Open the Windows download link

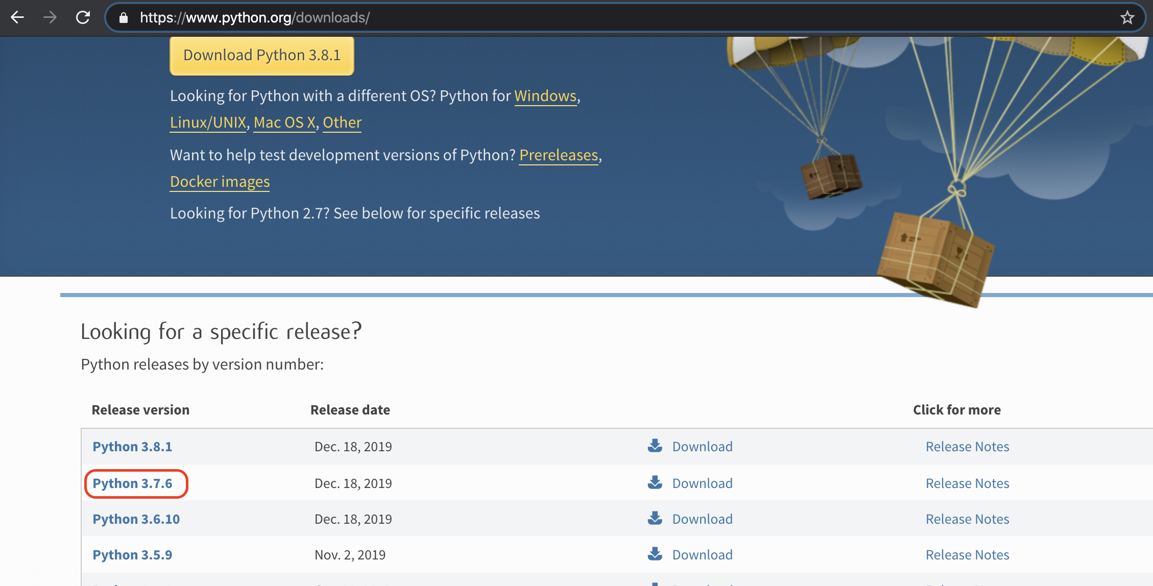pyautogui.click(x=545, y=96)
